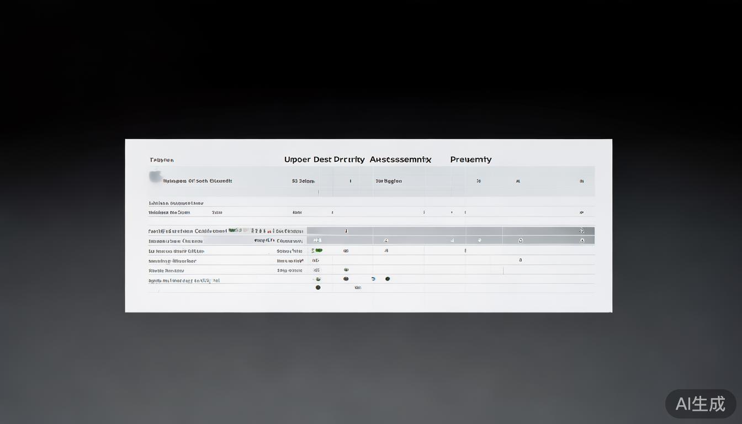Image resolution: width=742 pixels, height=424 pixels.
Task: Click the triangle icon ending second dark row
Action: pos(581,241)
